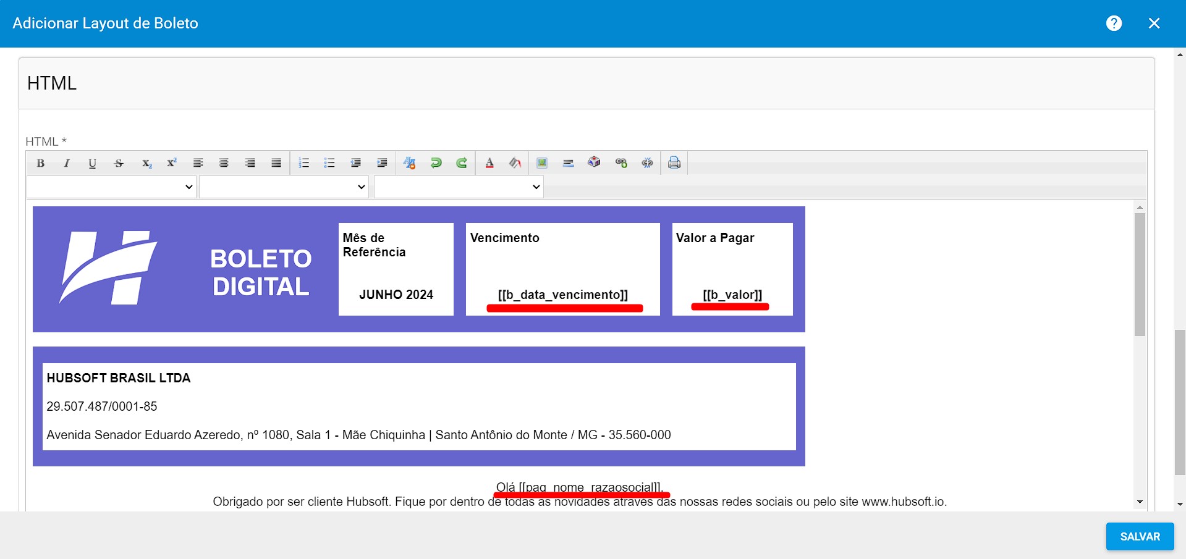The height and width of the screenshot is (559, 1186).
Task: Justify text alignment
Action: 276,163
